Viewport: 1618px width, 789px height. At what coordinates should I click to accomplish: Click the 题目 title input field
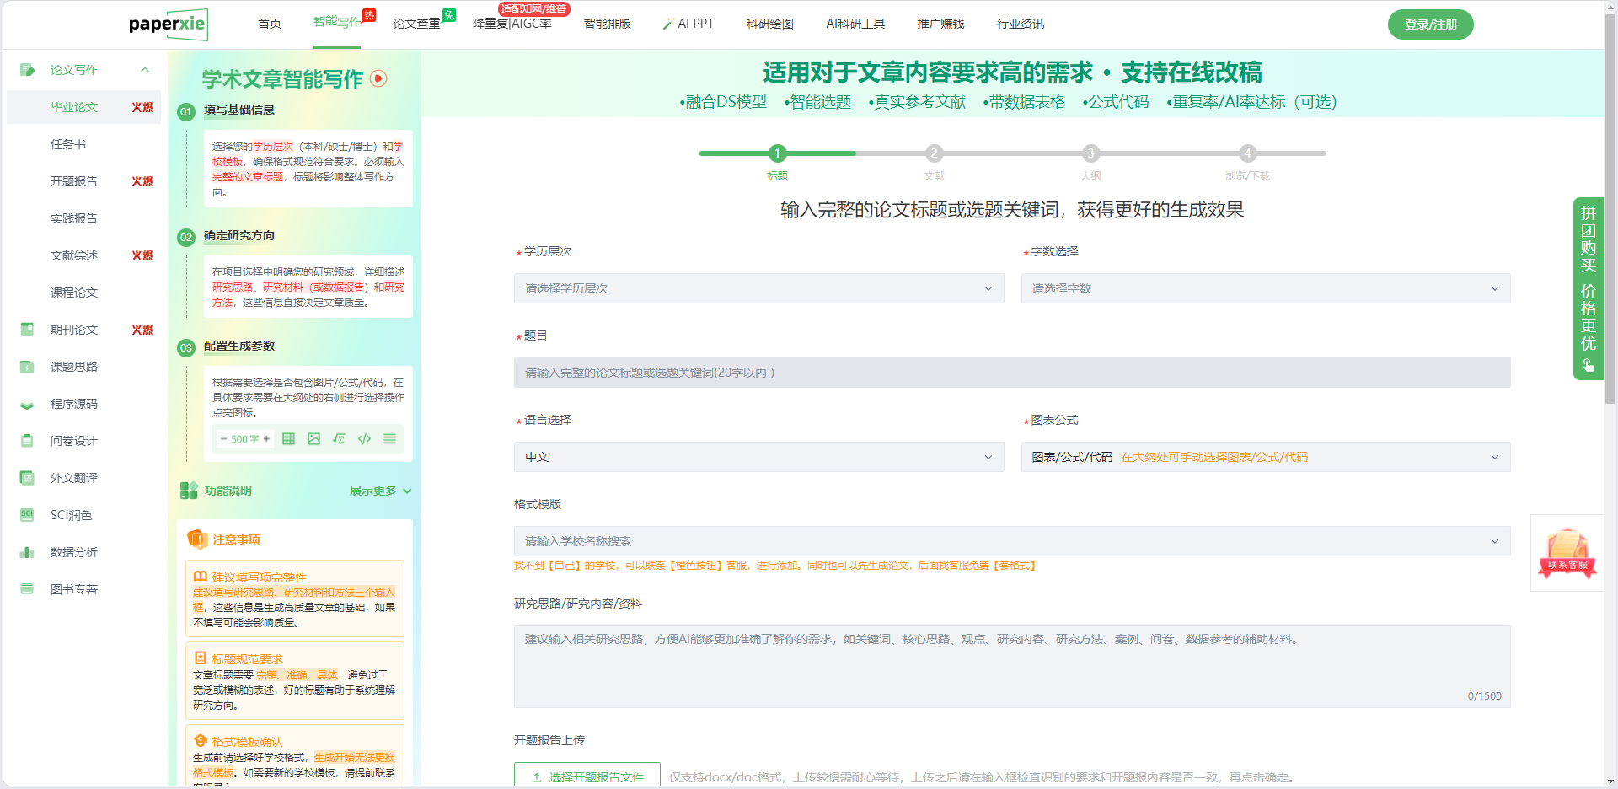[x=1011, y=373]
